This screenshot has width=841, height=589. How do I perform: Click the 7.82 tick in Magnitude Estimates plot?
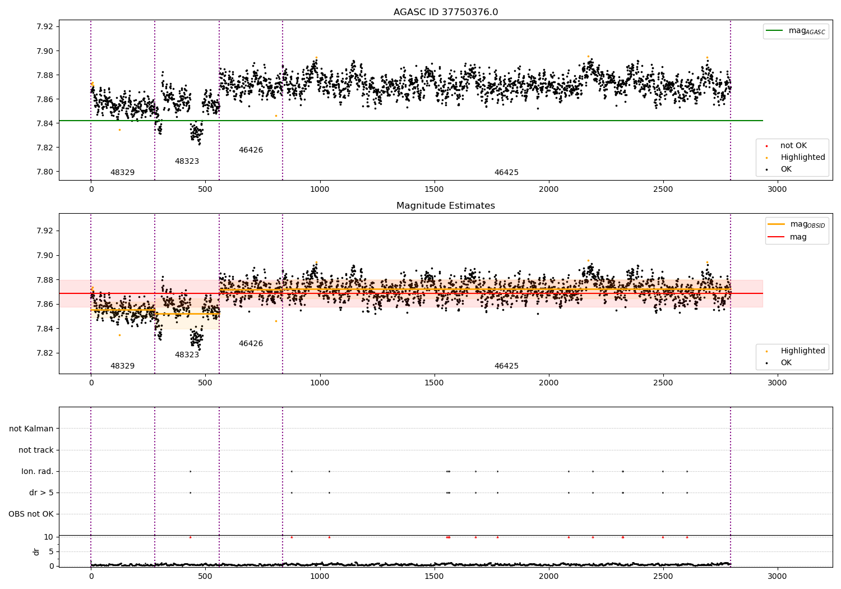45,353
